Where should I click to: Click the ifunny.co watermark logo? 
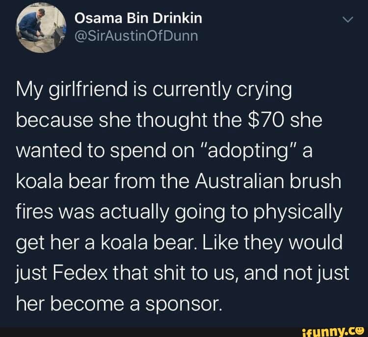coord(334,331)
